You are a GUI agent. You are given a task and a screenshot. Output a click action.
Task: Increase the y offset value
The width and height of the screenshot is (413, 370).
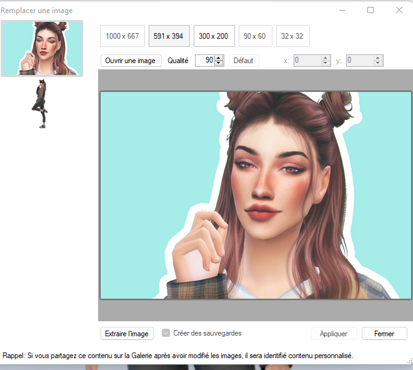pyautogui.click(x=378, y=58)
